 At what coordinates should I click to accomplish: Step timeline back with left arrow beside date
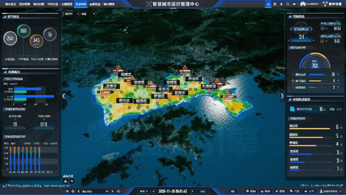[x=154, y=191]
